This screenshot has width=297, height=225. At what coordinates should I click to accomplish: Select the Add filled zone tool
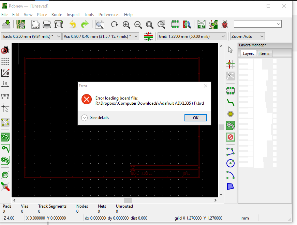pyautogui.click(x=231, y=125)
